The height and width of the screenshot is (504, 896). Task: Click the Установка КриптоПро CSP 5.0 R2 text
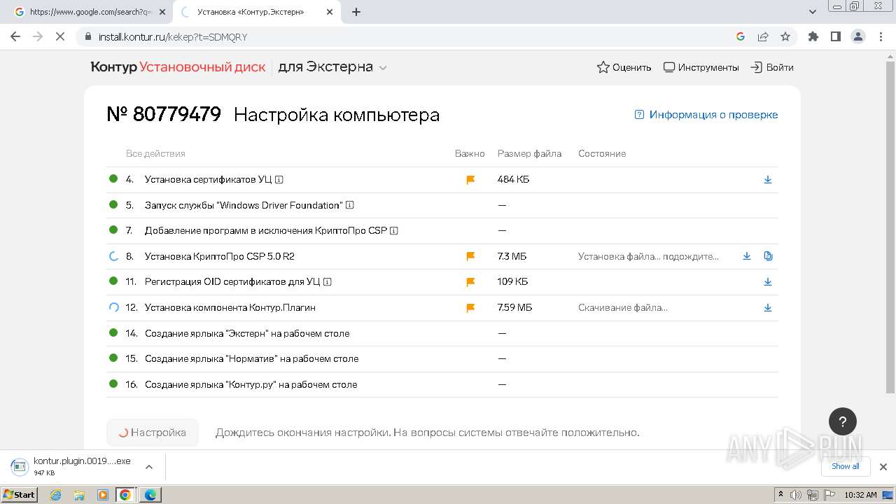click(219, 256)
